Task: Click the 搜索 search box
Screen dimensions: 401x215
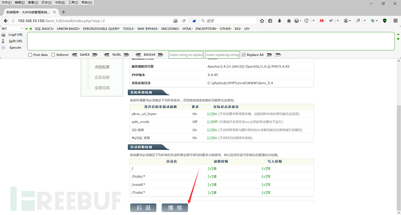Action: (x=228, y=21)
